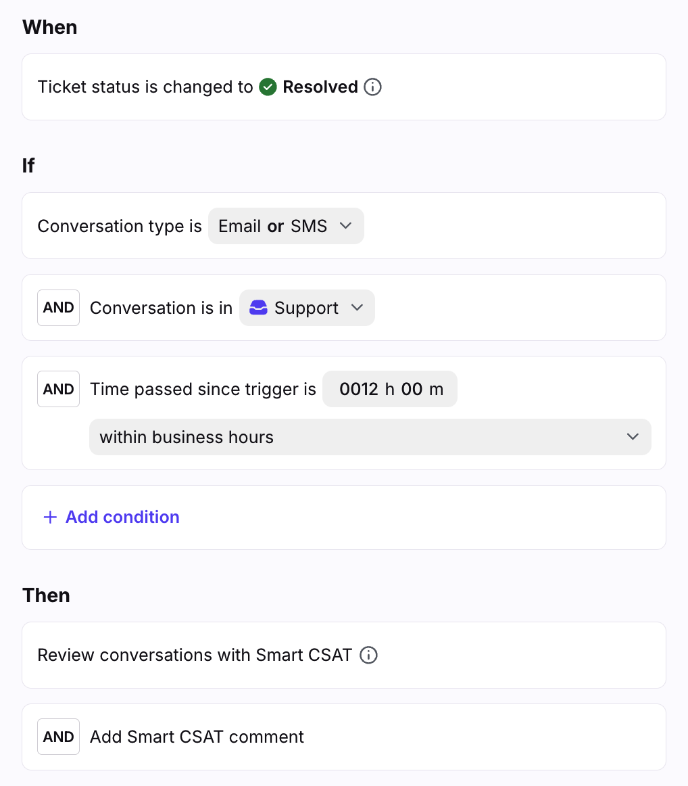This screenshot has width=688, height=786.
Task: Click the AND operator before Time passed
Action: pyautogui.click(x=59, y=389)
